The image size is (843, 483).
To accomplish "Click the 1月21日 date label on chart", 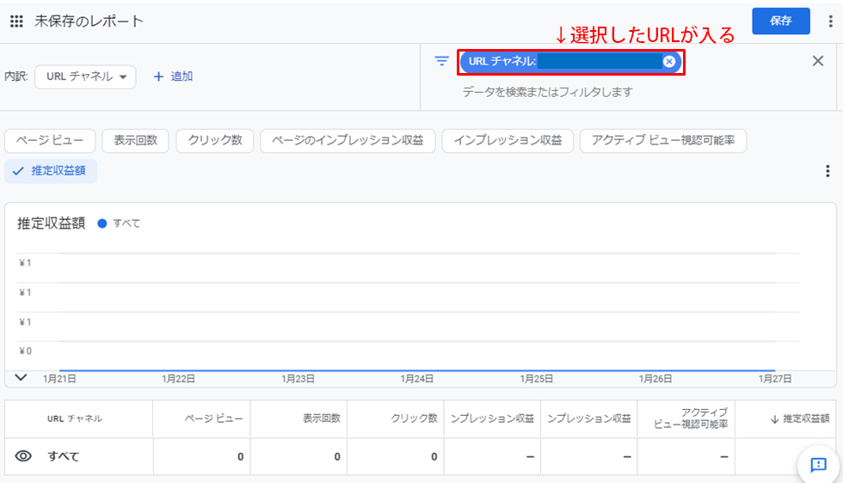I will click(59, 379).
